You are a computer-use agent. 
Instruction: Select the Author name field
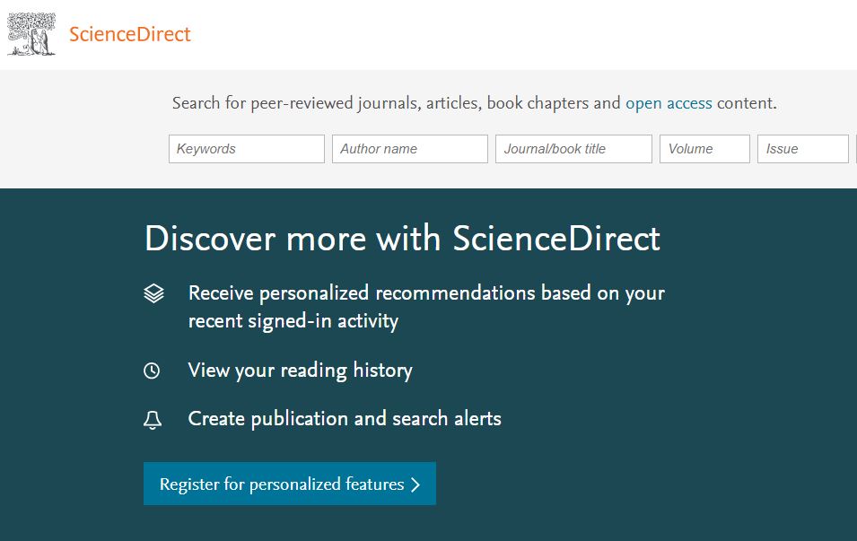click(x=410, y=149)
